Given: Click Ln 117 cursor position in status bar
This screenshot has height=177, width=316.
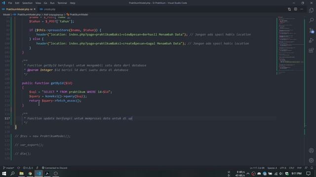Looking at the screenshot, I should [257, 168].
